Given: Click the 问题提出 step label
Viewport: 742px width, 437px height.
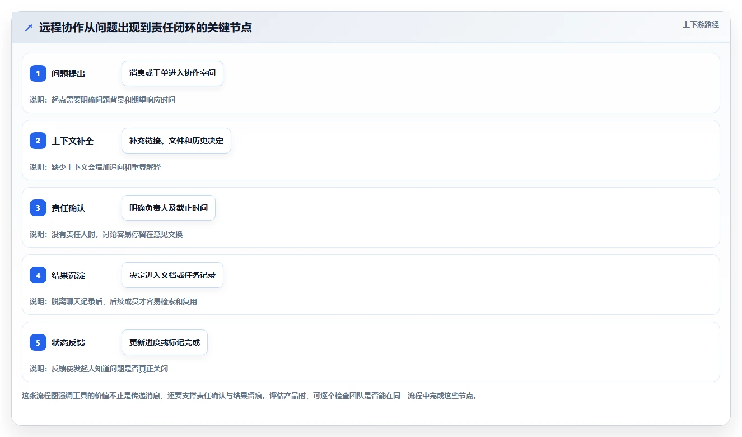Looking at the screenshot, I should click(x=68, y=73).
